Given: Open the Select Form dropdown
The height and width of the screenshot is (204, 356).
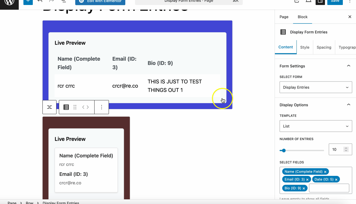Looking at the screenshot, I should (x=316, y=87).
